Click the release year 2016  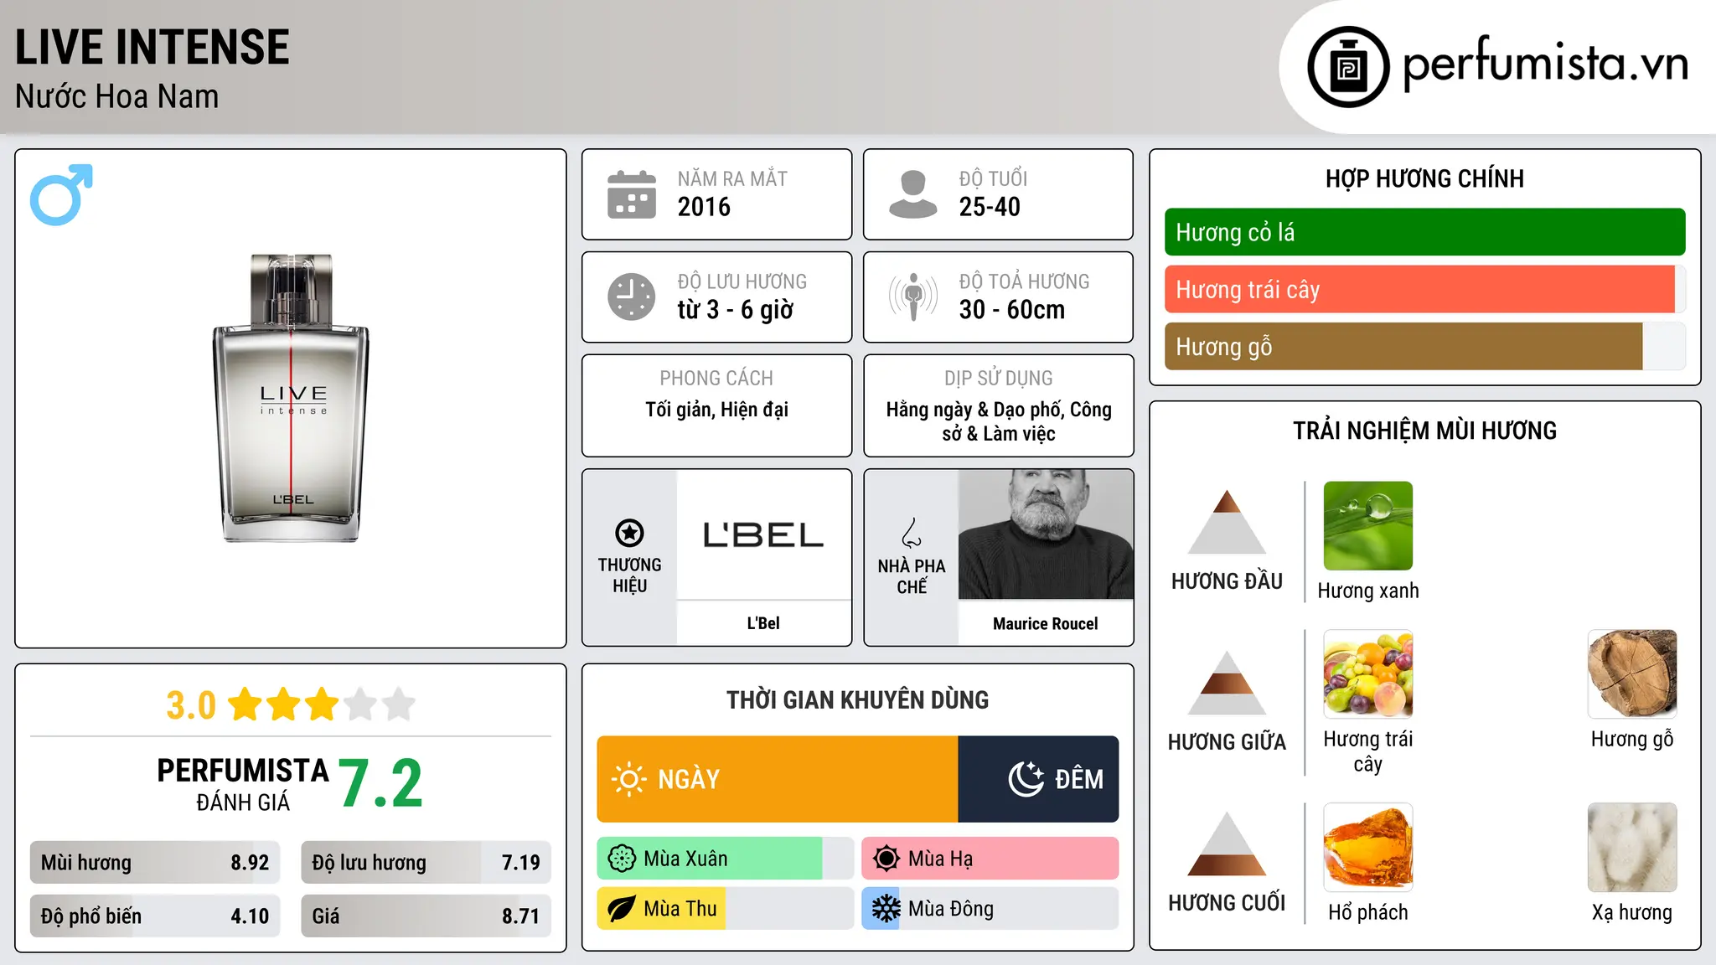pyautogui.click(x=704, y=207)
